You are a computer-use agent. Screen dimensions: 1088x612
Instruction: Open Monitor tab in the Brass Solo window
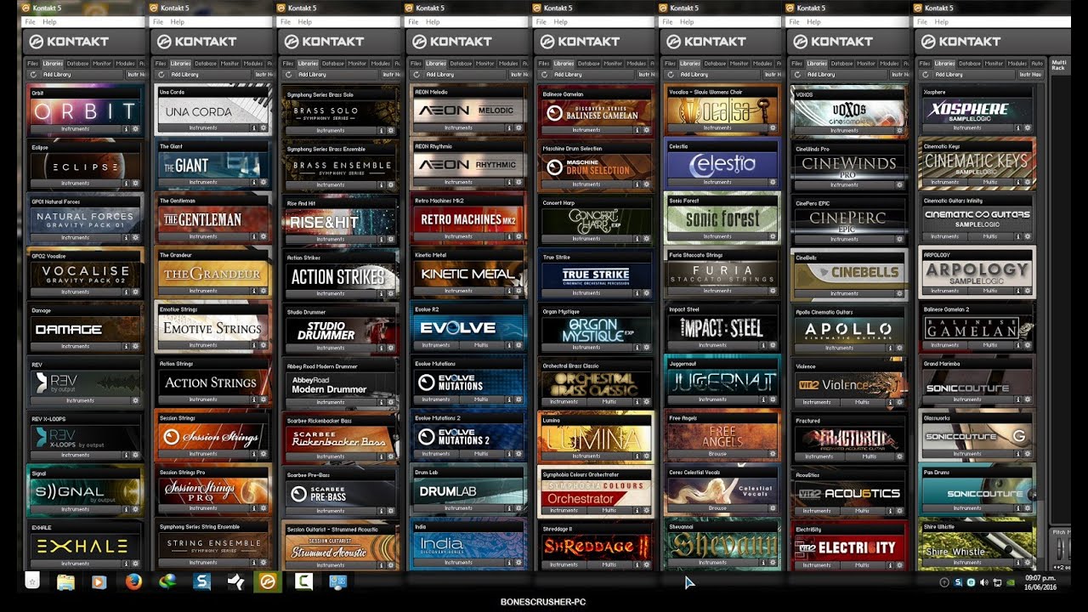pyautogui.click(x=357, y=64)
